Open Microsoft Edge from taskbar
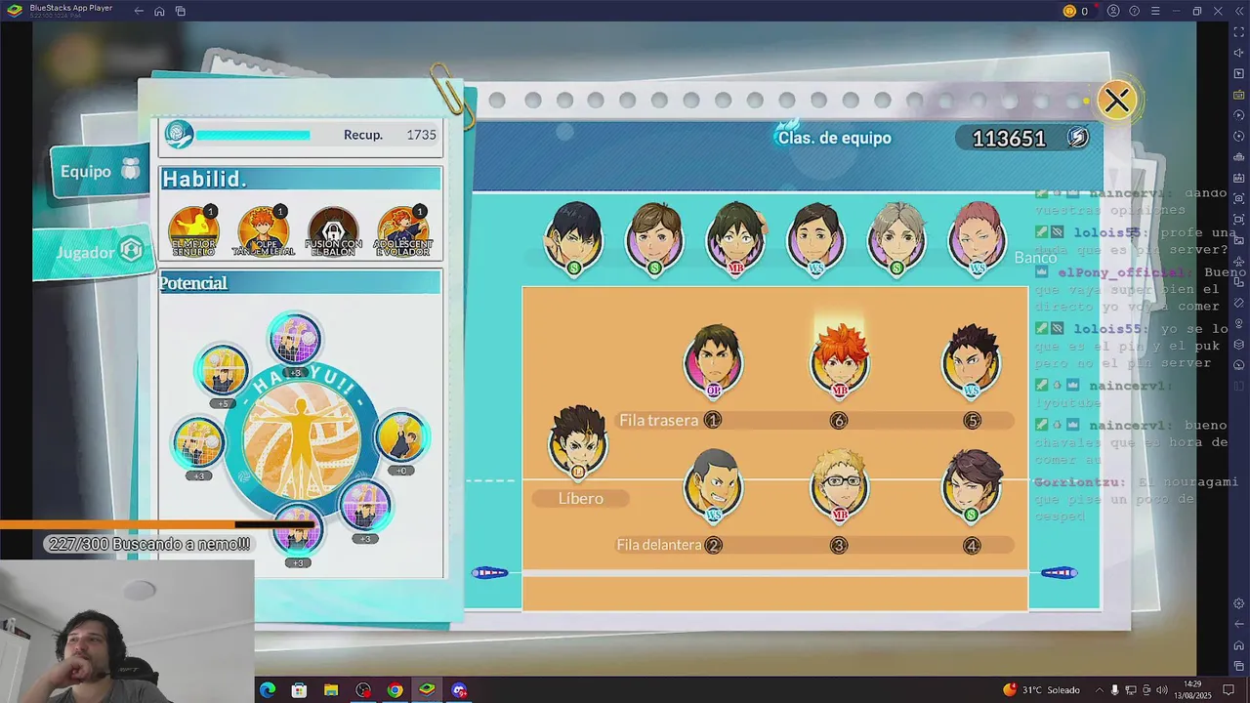 pyautogui.click(x=268, y=690)
